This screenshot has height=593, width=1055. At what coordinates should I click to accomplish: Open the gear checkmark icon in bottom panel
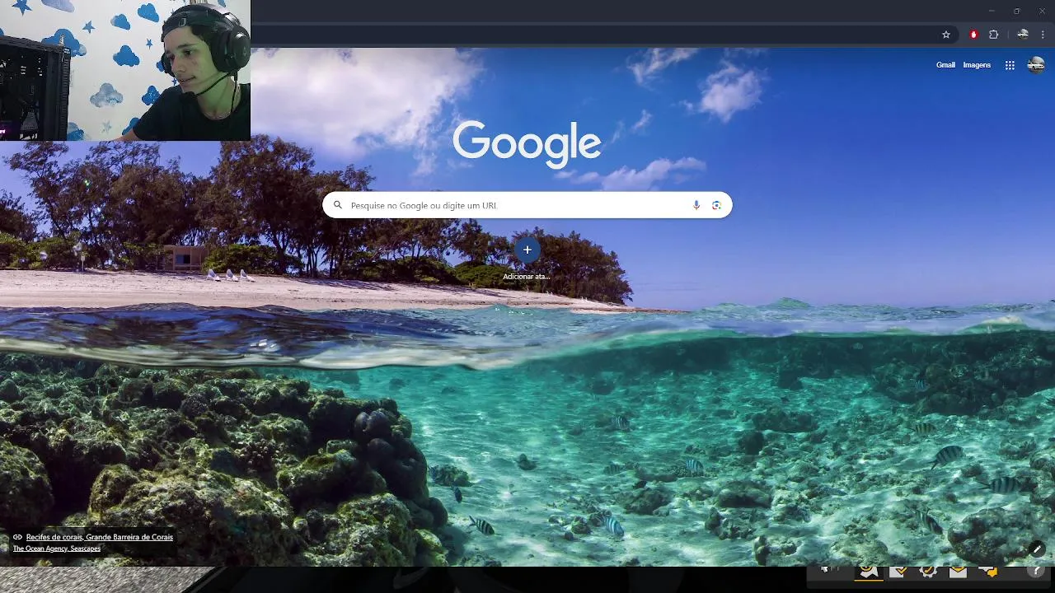pyautogui.click(x=929, y=571)
